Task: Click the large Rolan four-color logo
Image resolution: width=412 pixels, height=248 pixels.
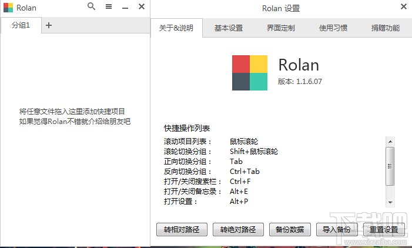Action: pyautogui.click(x=250, y=73)
